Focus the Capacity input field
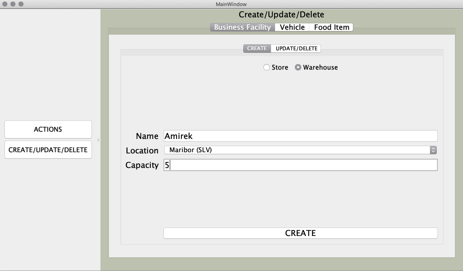Image resolution: width=463 pixels, height=271 pixels. tap(300, 165)
